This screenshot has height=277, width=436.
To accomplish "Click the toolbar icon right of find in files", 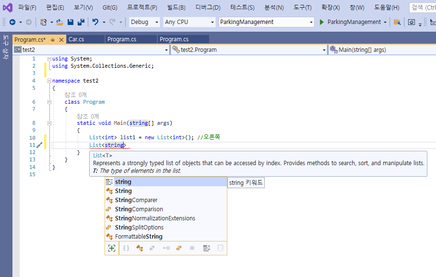I will 412,22.
